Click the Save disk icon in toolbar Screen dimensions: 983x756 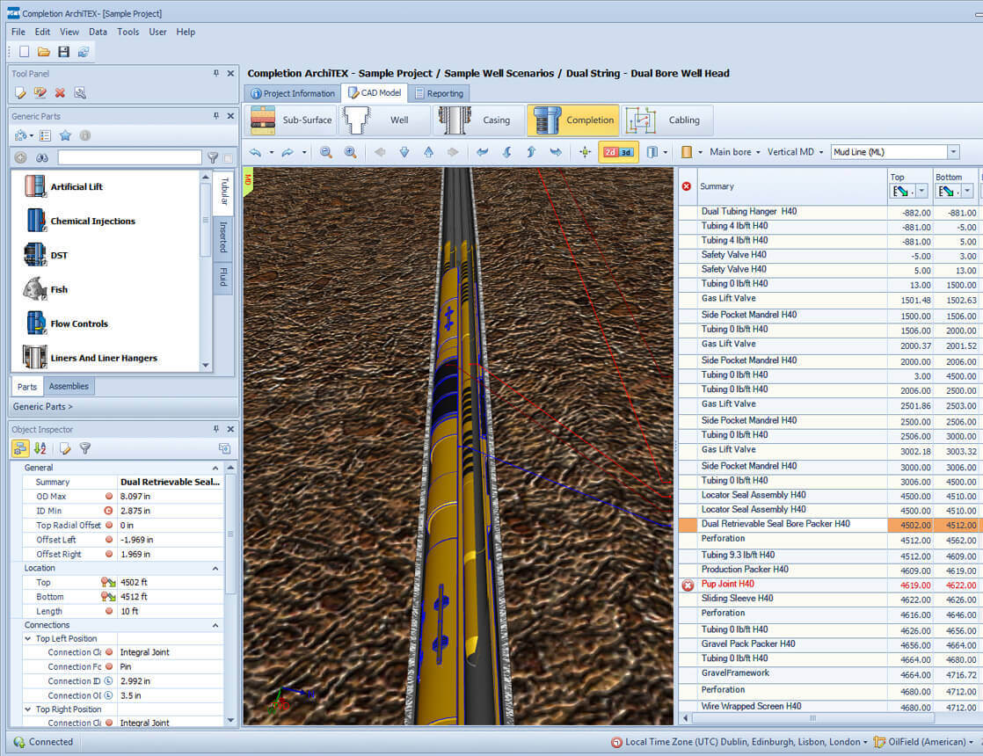point(63,52)
